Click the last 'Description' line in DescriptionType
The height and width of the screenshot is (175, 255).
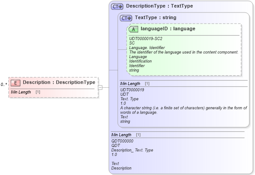[121, 168]
